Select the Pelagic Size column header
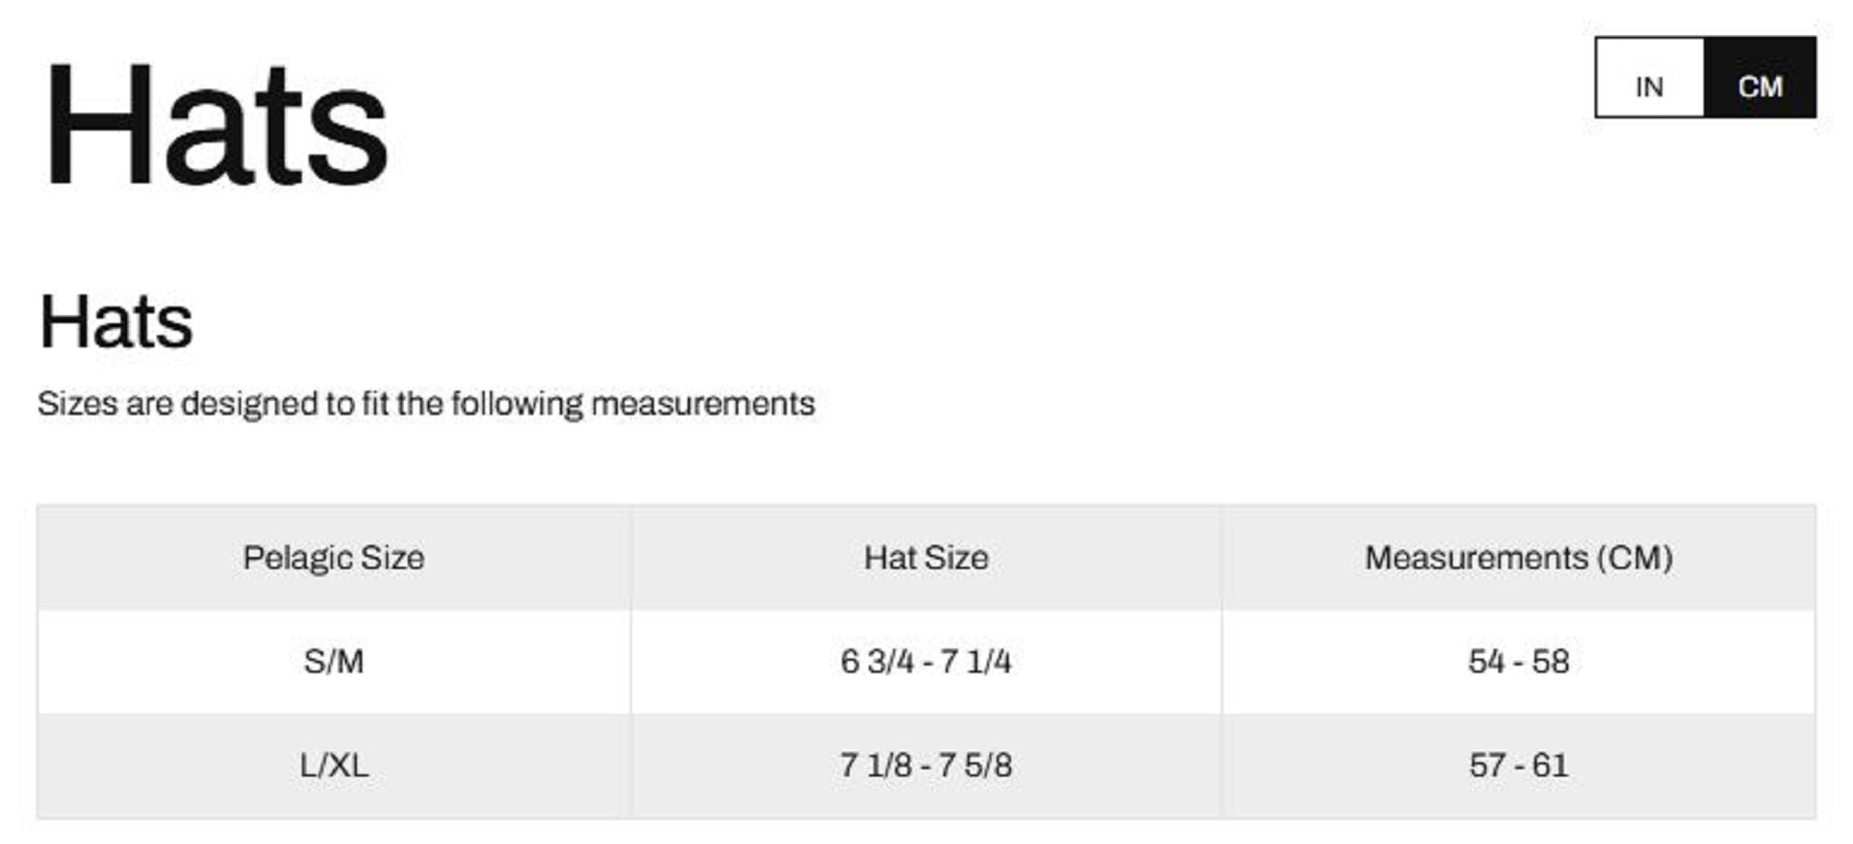 (334, 558)
